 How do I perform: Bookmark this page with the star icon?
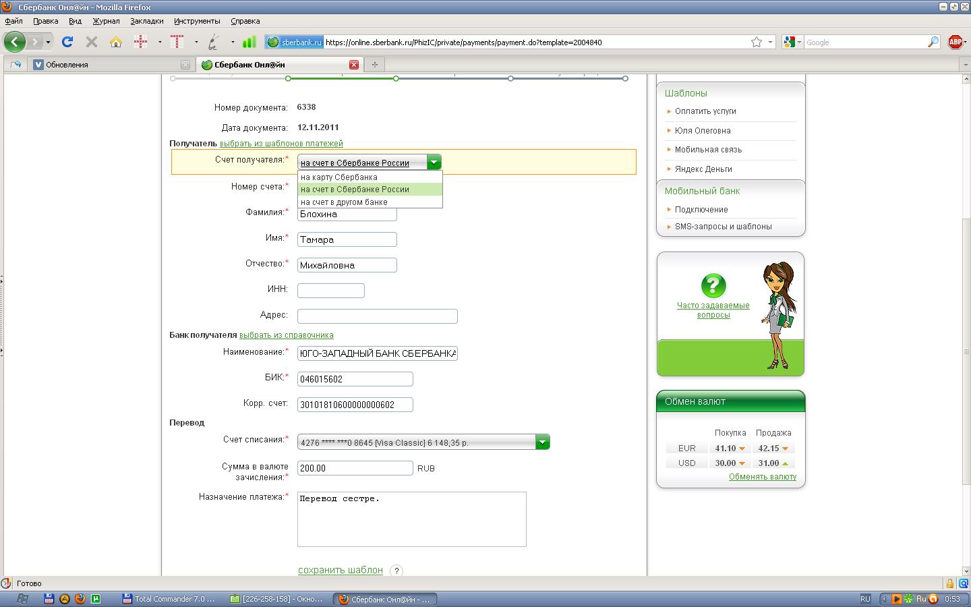(x=757, y=42)
